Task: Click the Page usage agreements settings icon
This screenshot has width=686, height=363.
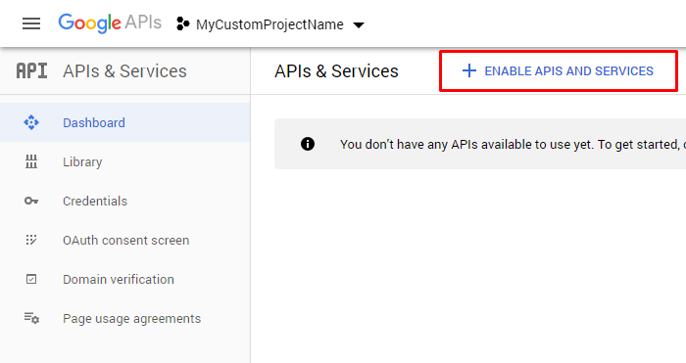Action: [x=31, y=318]
